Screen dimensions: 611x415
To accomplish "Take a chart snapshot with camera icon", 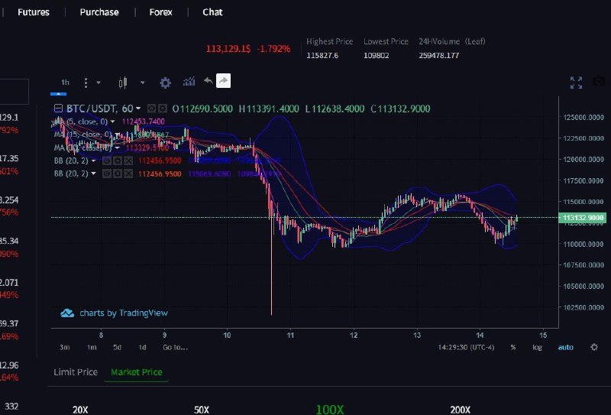I will pos(599,82).
